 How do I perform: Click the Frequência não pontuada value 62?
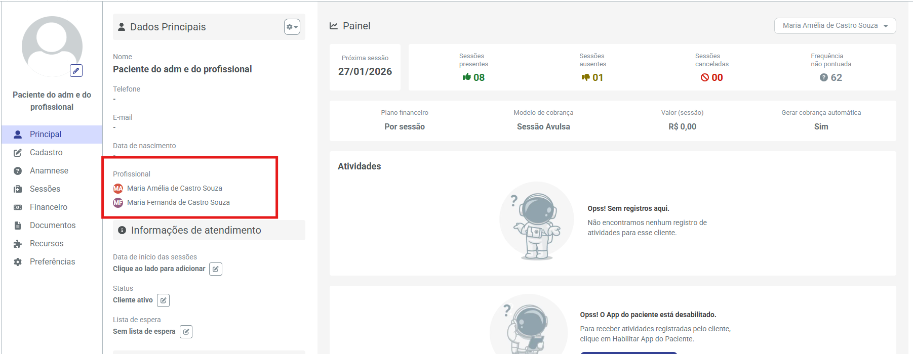tap(837, 77)
